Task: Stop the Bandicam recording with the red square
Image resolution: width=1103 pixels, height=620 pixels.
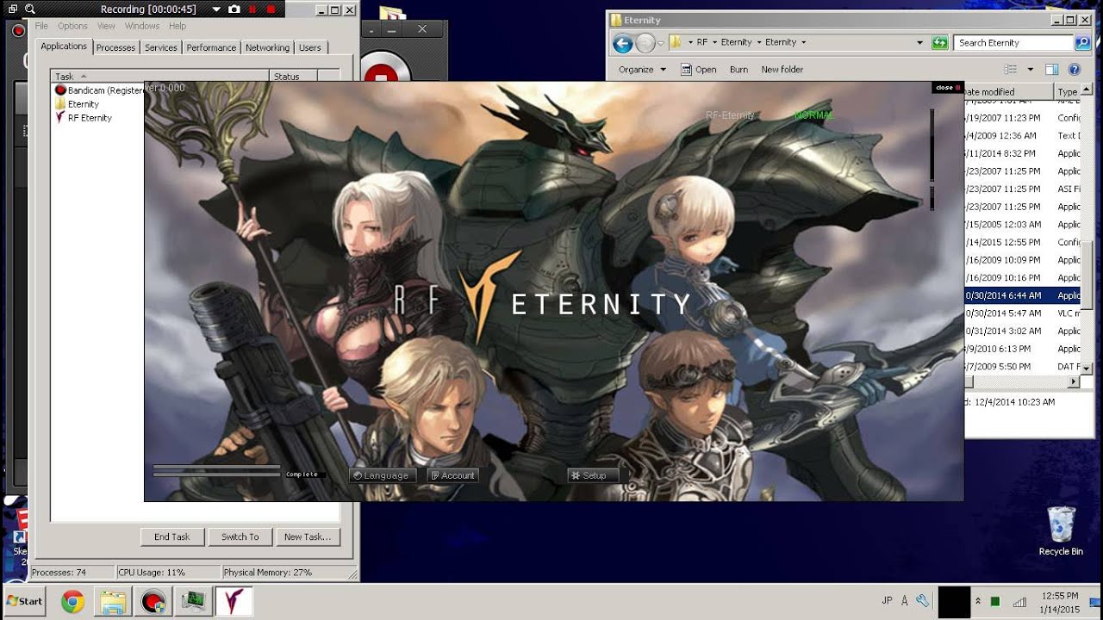Action: pyautogui.click(x=271, y=9)
